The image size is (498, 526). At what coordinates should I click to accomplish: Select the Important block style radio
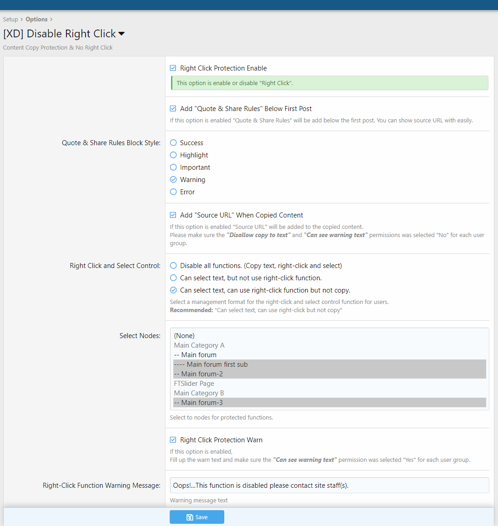(x=173, y=167)
